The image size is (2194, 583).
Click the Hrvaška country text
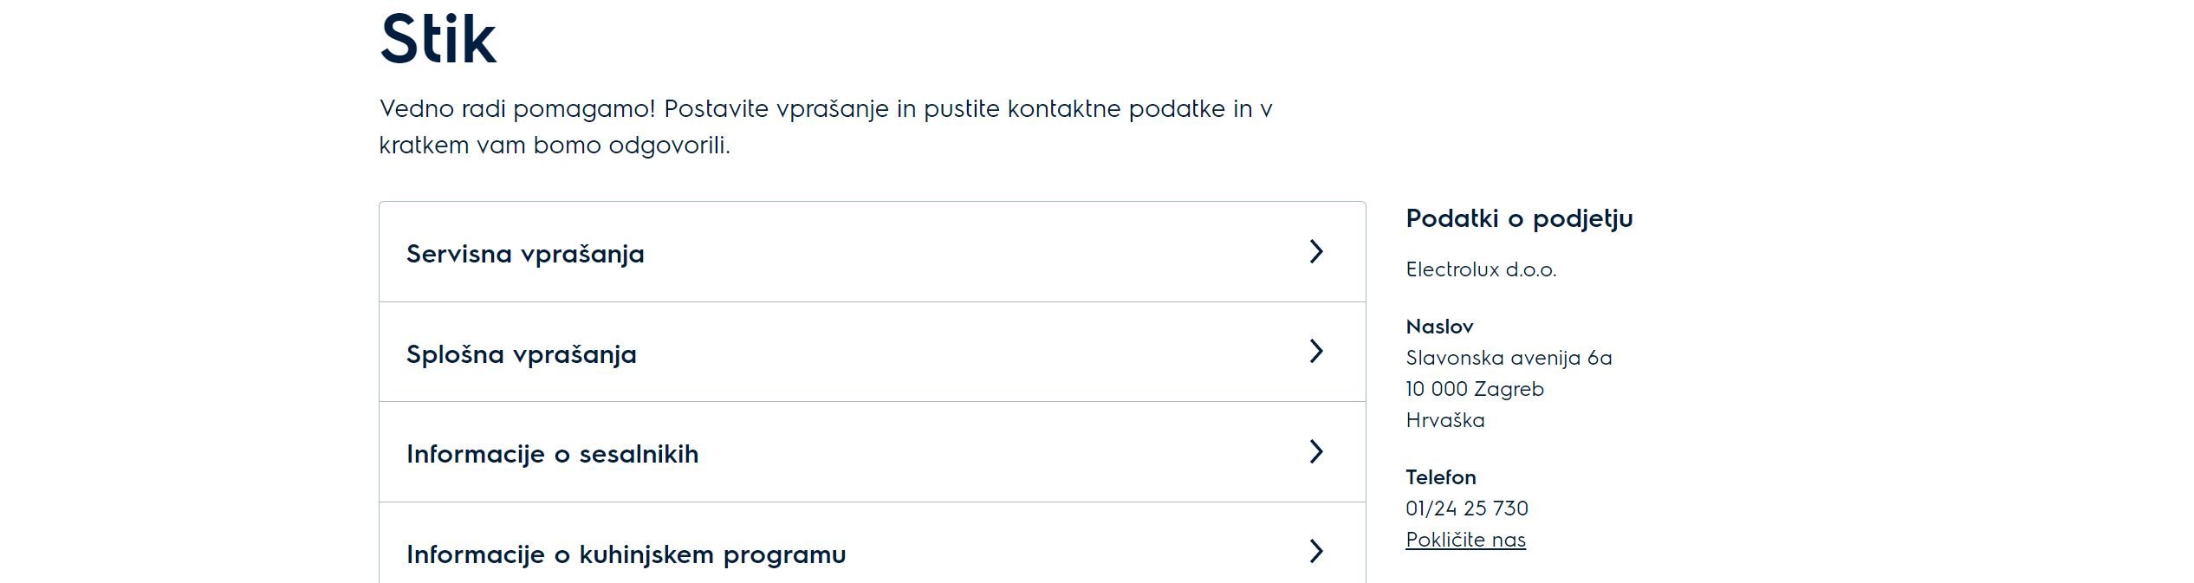1445,420
